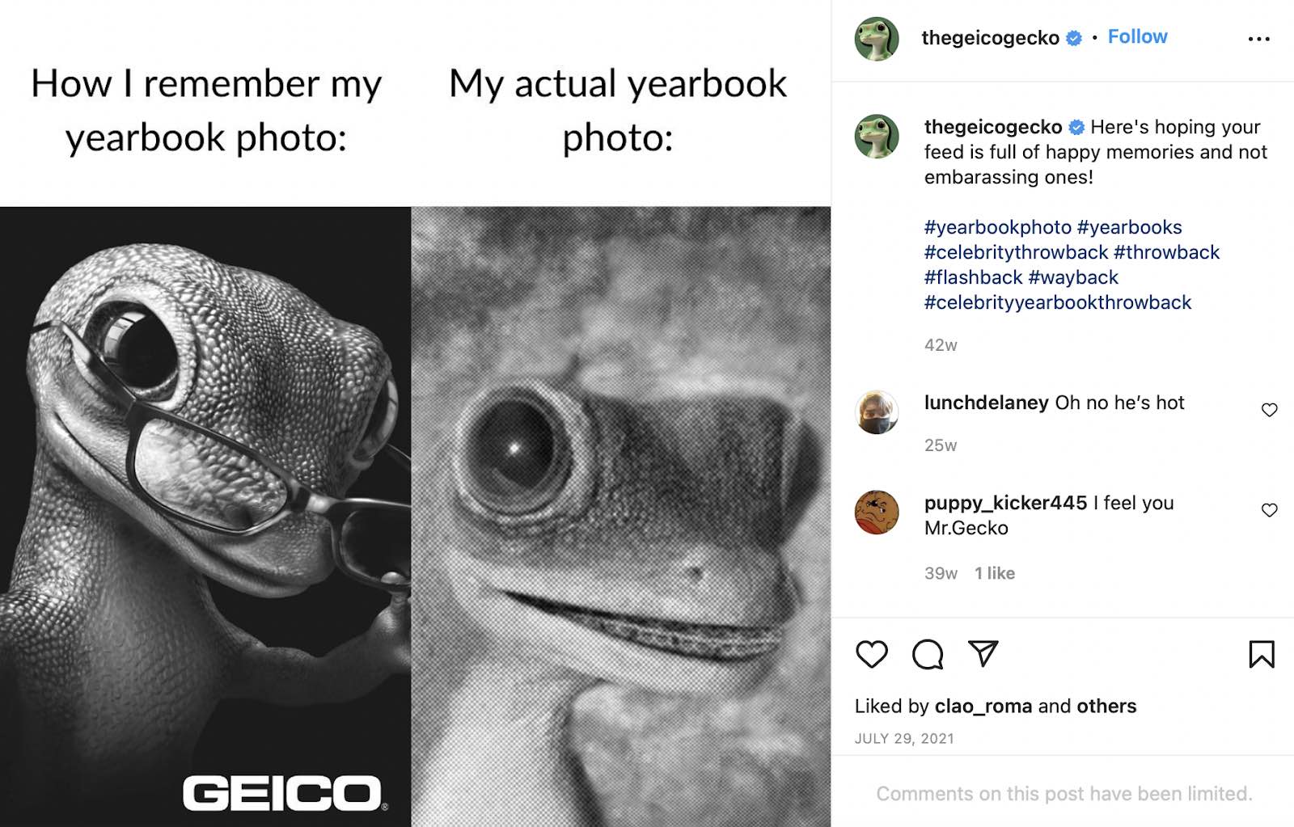Share post via paper plane icon

click(983, 653)
